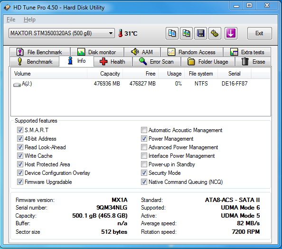Switch to the Health tab

click(x=113, y=62)
